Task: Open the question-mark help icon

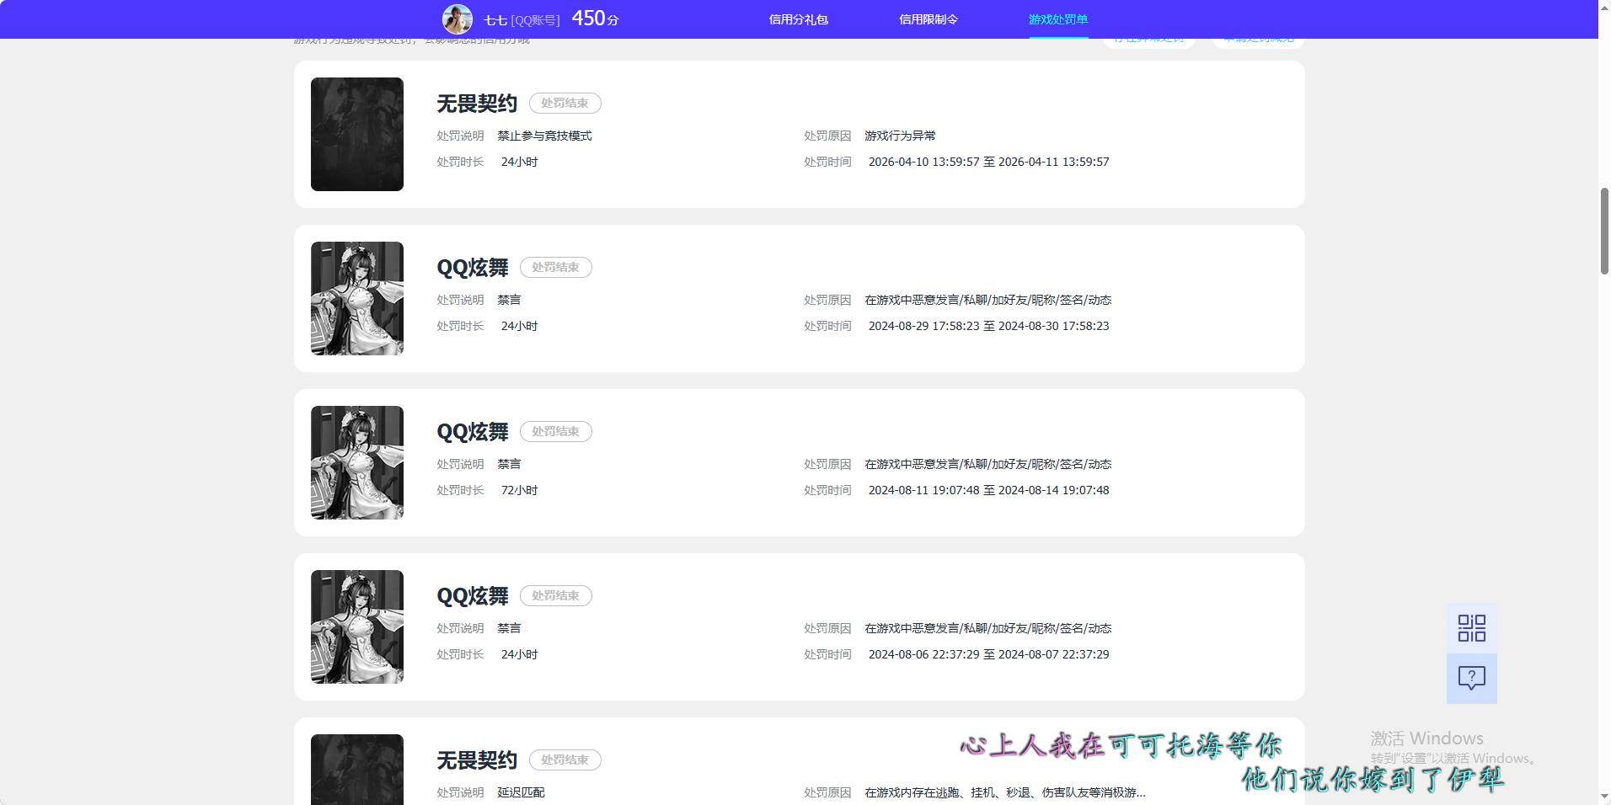Action: coord(1471,678)
